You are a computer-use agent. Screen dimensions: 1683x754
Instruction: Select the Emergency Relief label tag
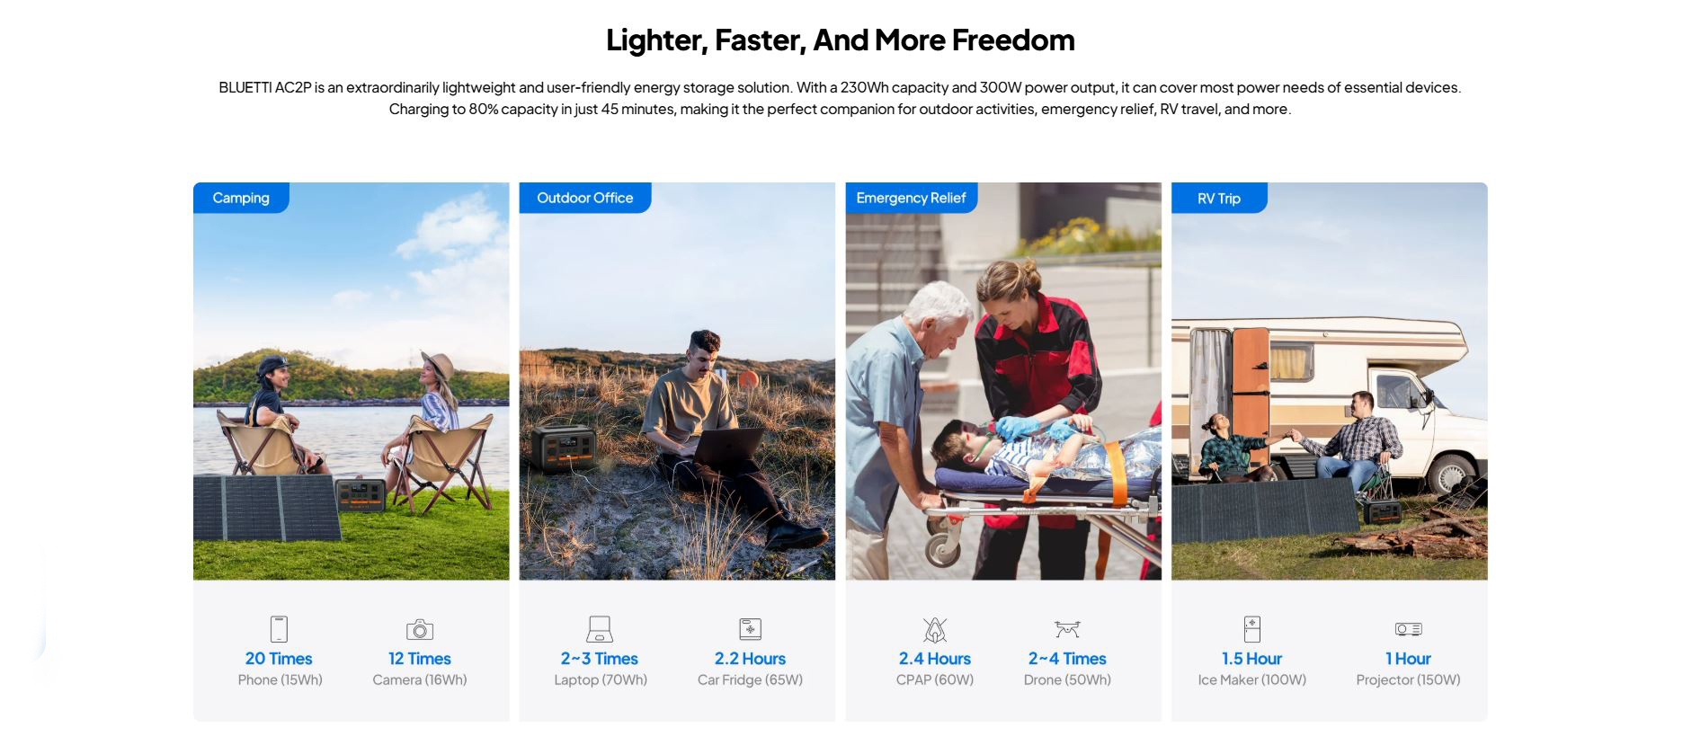(x=911, y=198)
